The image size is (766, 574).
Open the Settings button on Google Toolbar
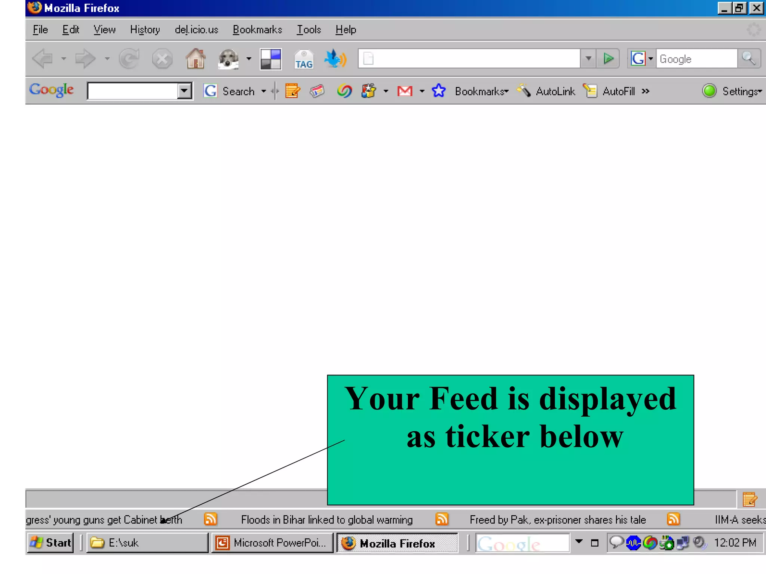point(742,91)
